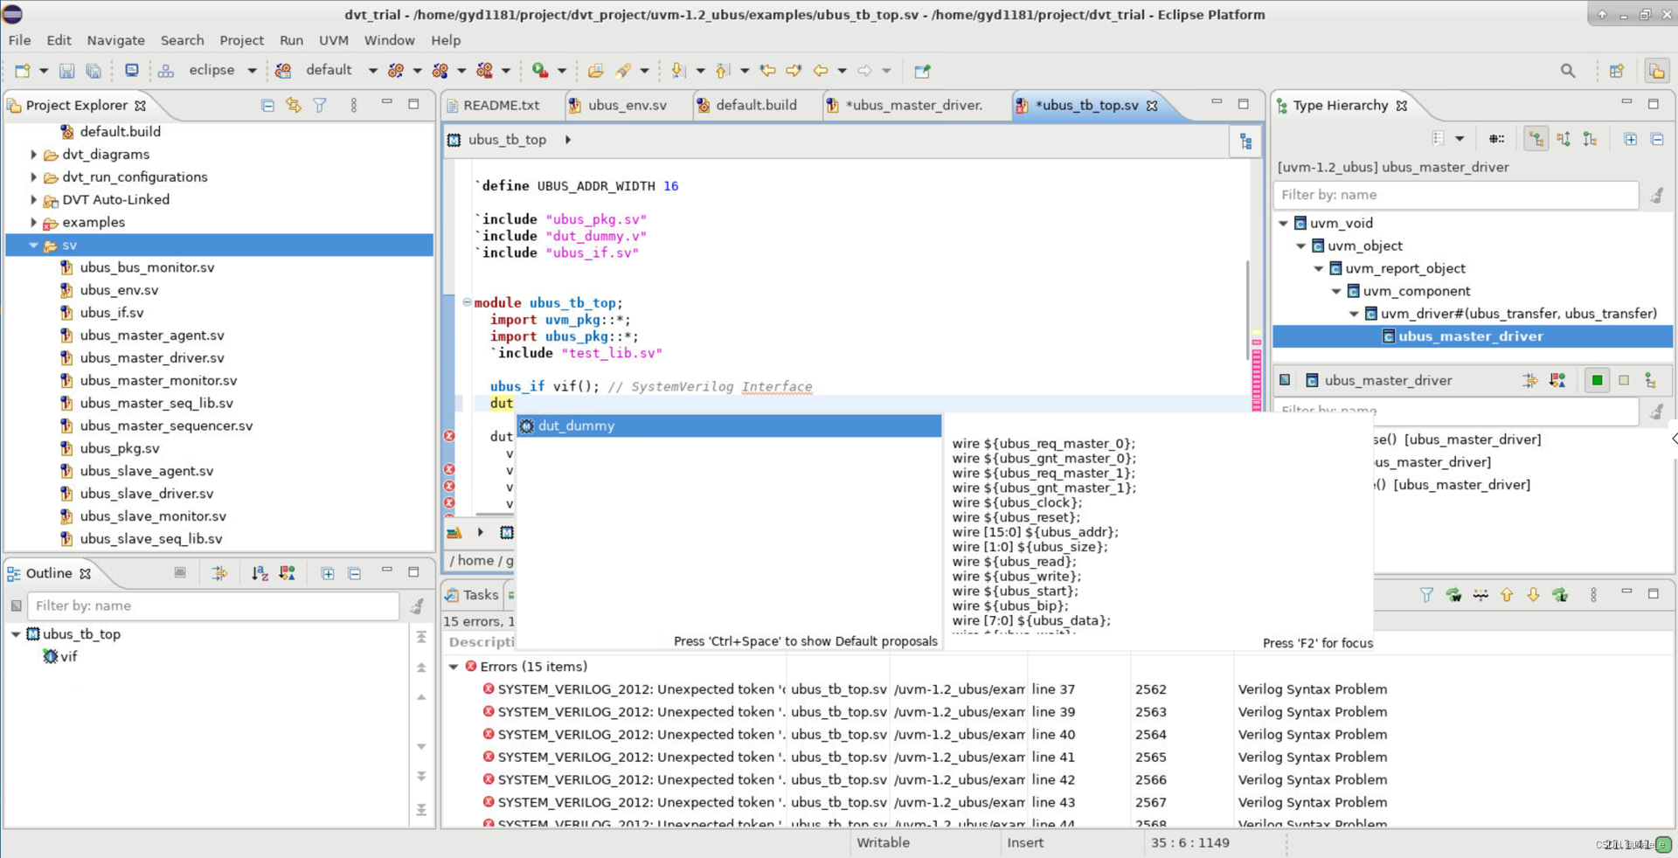This screenshot has width=1678, height=858.
Task: Click the default build configuration icon
Action: (x=283, y=71)
